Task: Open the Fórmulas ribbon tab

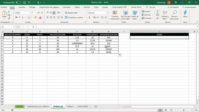Action: point(67,7)
